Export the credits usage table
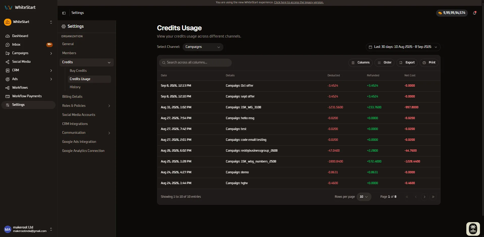 [407, 63]
